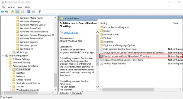The image size is (183, 99).
Task: Click the description pane scroll down arrow
Action: coord(97,87)
